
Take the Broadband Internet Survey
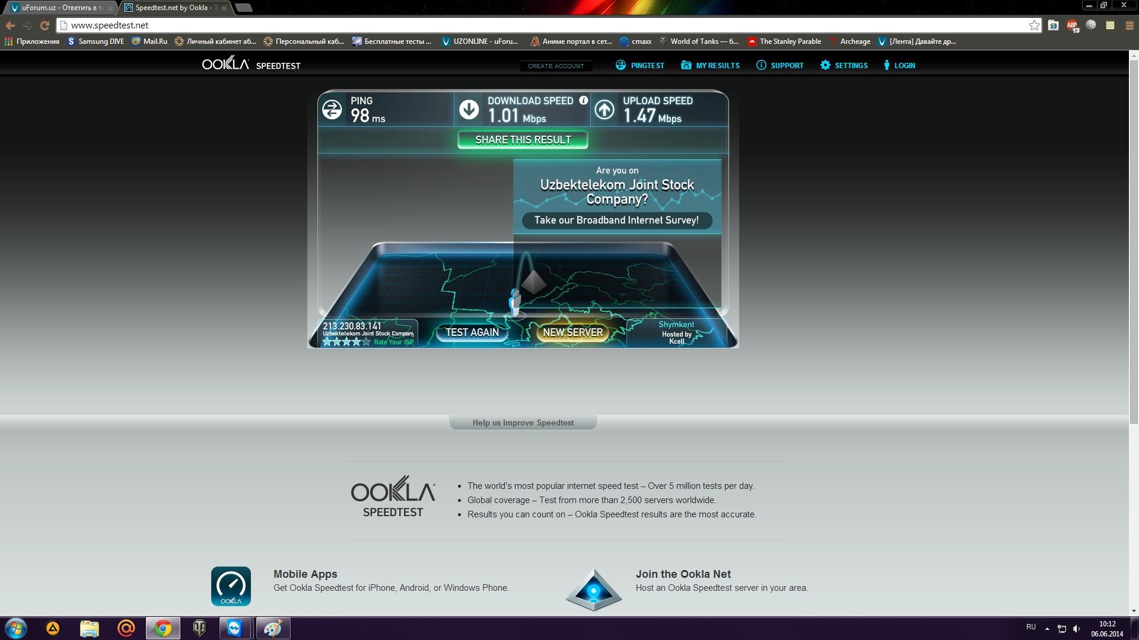(x=617, y=220)
